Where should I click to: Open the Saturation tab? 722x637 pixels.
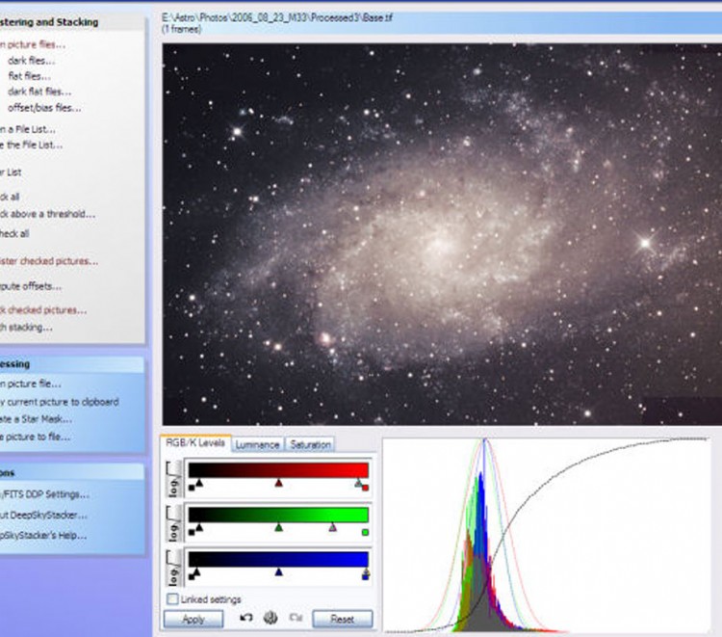pos(310,445)
